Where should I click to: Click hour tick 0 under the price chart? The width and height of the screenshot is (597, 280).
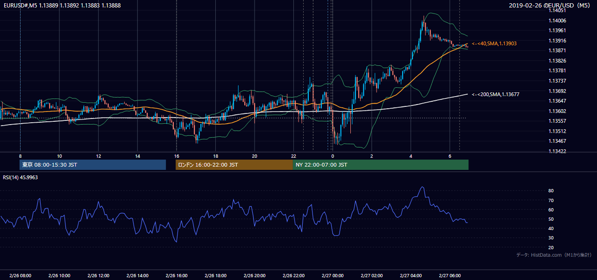point(333,156)
